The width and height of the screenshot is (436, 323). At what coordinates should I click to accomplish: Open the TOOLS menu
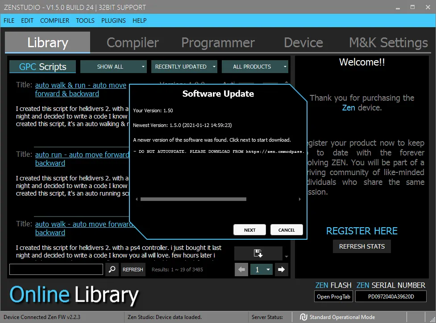(x=85, y=20)
